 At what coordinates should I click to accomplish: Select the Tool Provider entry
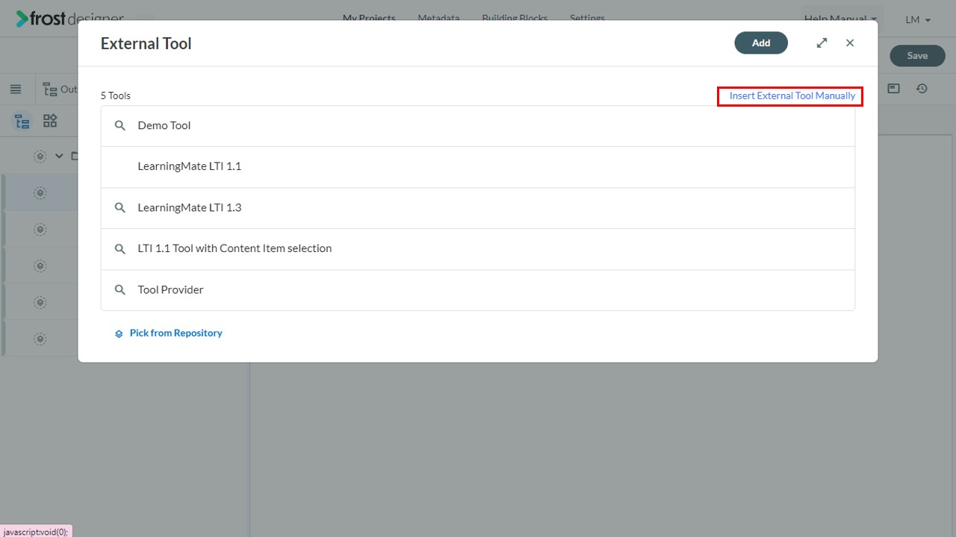(x=478, y=290)
